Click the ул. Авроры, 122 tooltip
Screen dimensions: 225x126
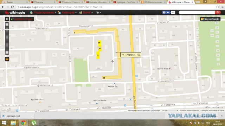click(x=130, y=55)
